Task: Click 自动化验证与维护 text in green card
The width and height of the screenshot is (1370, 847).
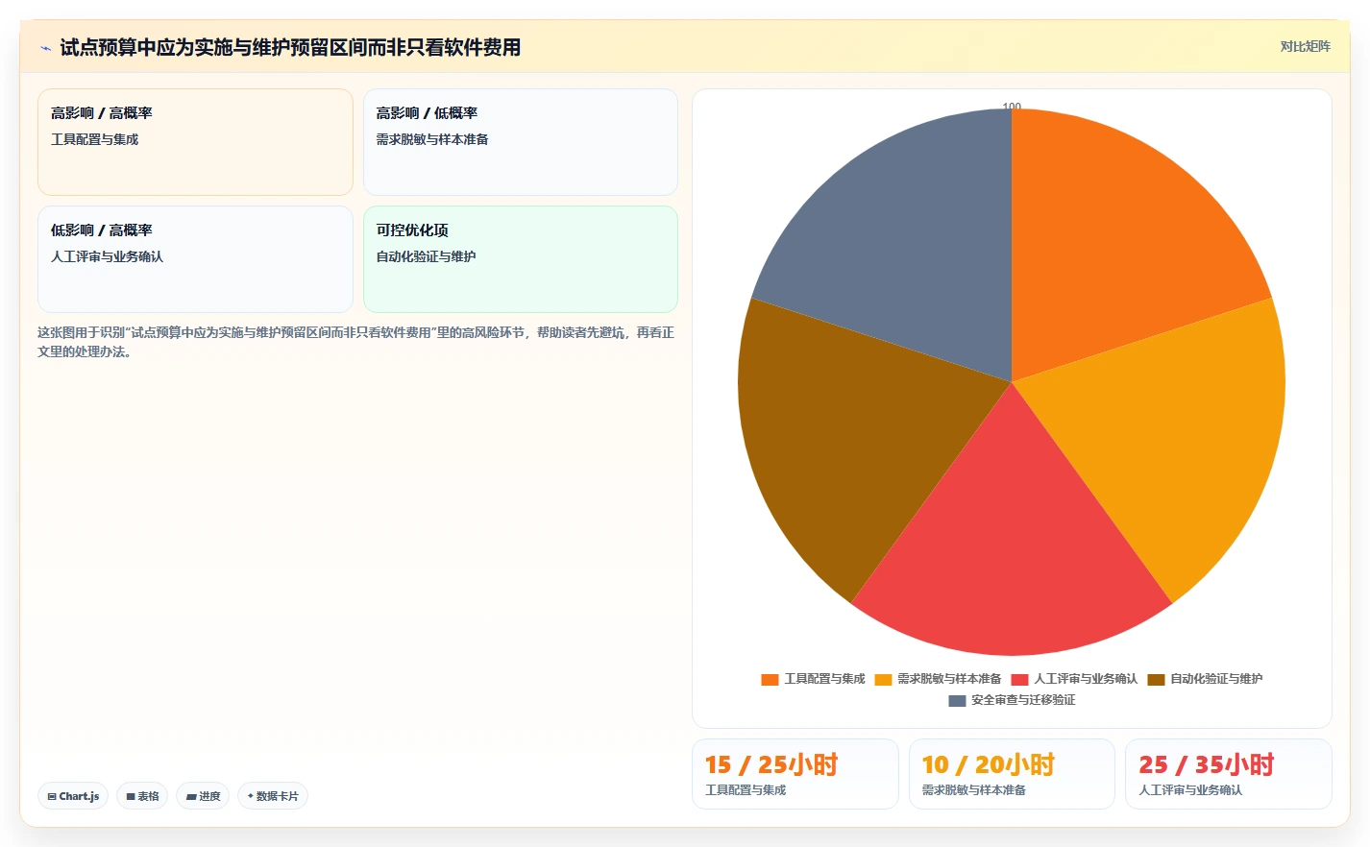Action: coord(426,256)
